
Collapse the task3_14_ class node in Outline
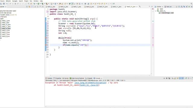point(156,11)
